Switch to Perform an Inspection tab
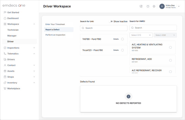Viewport: 185px width, 120px height. (55, 35)
